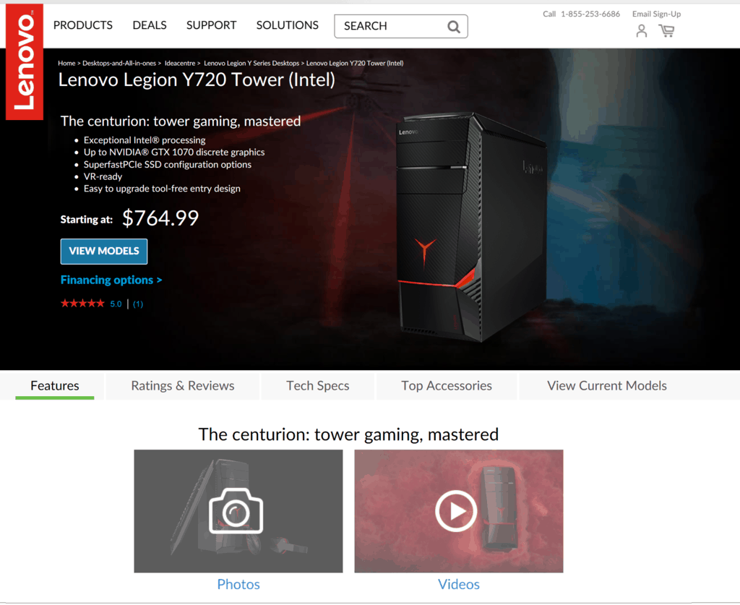Click the phone number 1-855-253-6686
Viewport: 740px width, 605px height.
tap(590, 14)
